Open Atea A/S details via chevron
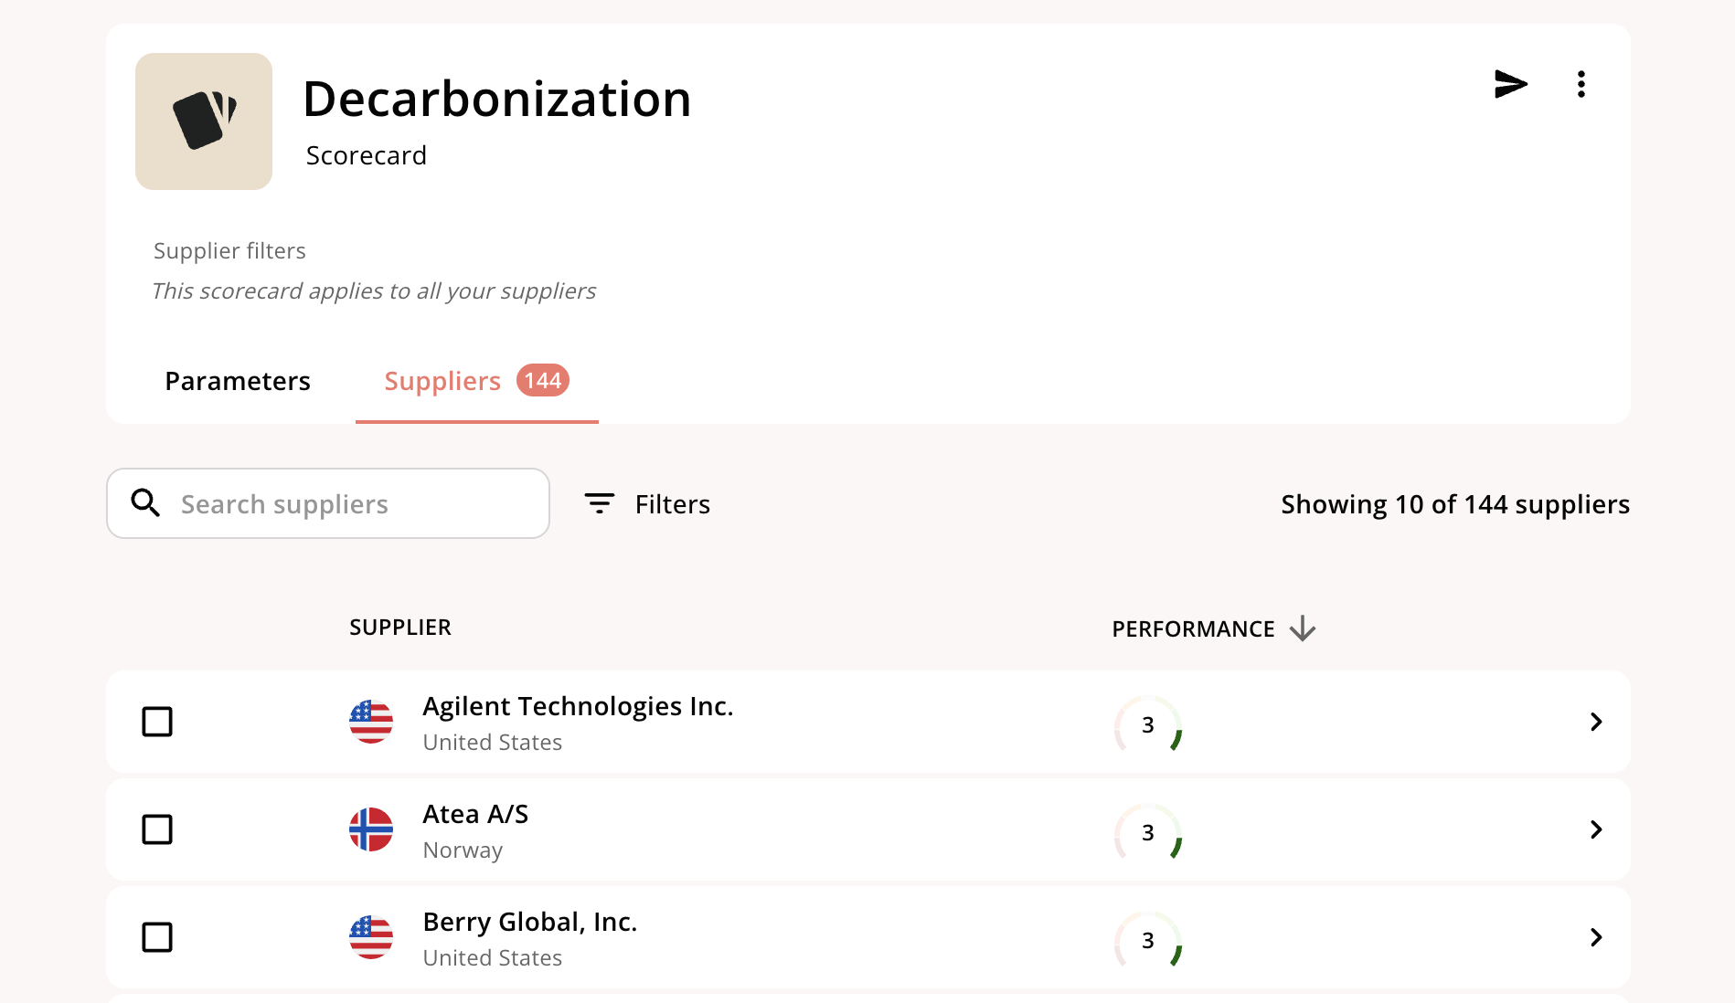1735x1003 pixels. [1596, 829]
